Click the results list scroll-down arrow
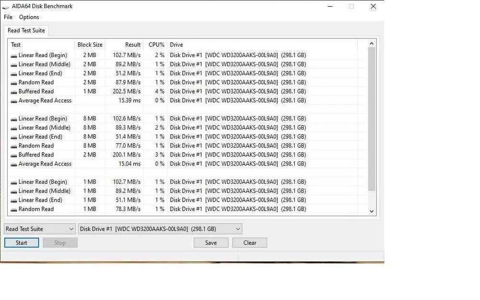 372,211
